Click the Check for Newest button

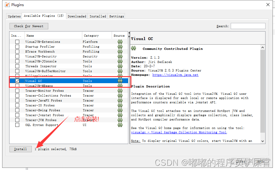click(x=29, y=26)
